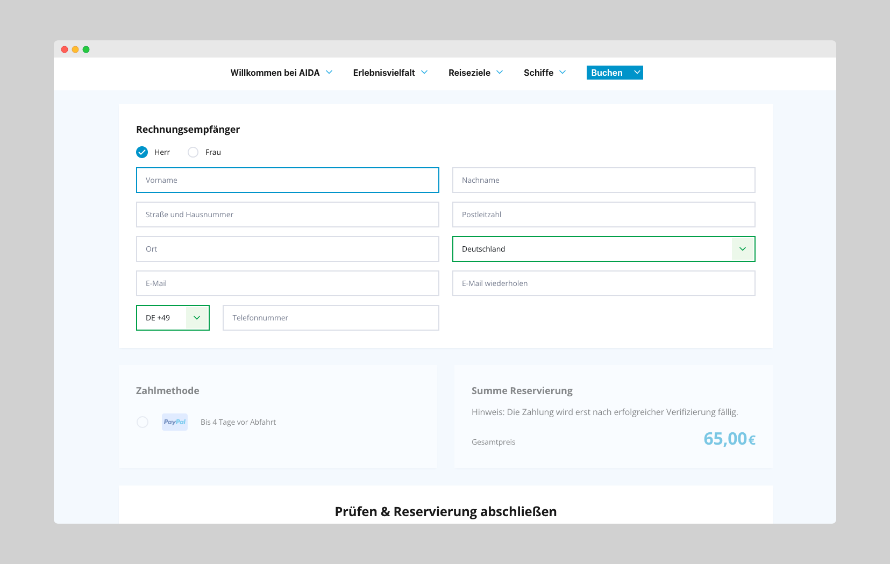Viewport: 890px width, 564px height.
Task: Click the E-Mail input field
Action: coord(288,283)
